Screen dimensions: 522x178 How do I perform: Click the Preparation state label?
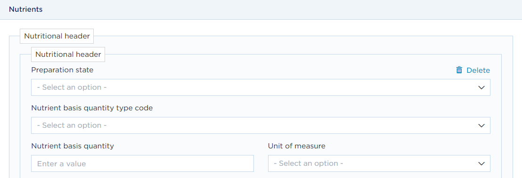62,70
